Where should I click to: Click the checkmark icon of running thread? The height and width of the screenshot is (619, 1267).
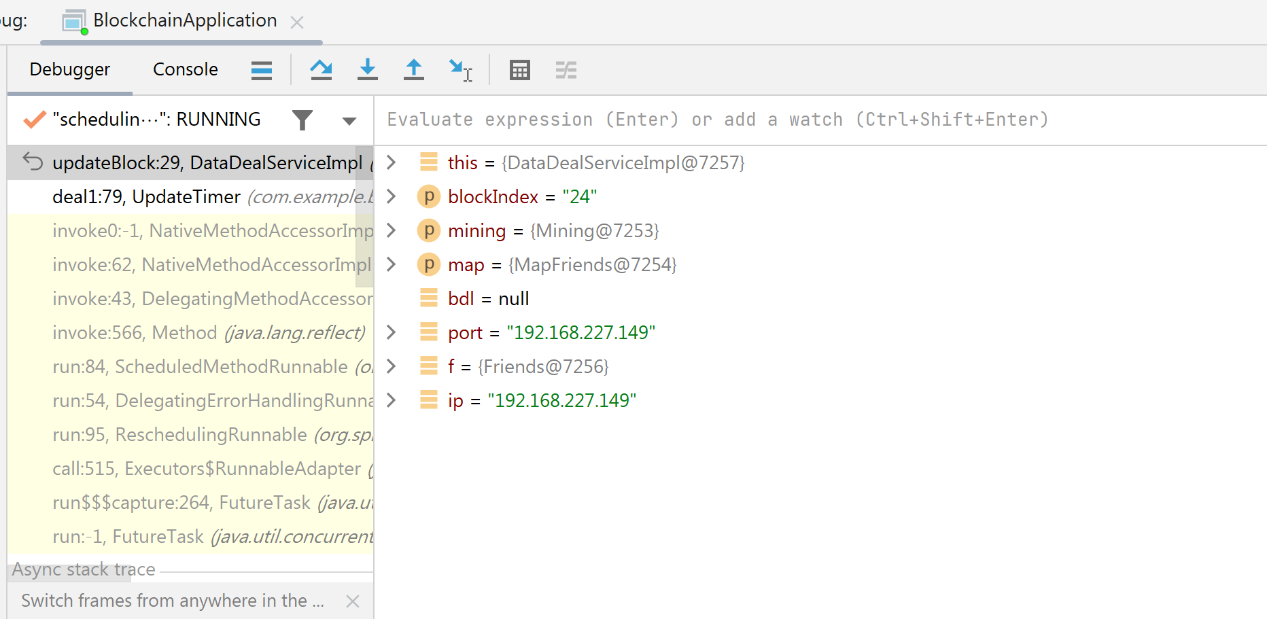[x=35, y=120]
